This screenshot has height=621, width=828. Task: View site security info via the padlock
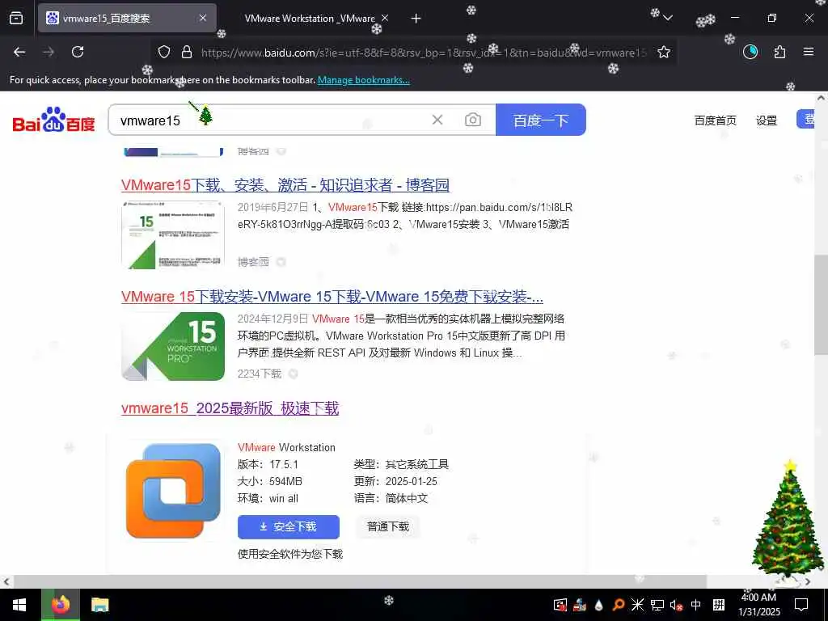[187, 52]
